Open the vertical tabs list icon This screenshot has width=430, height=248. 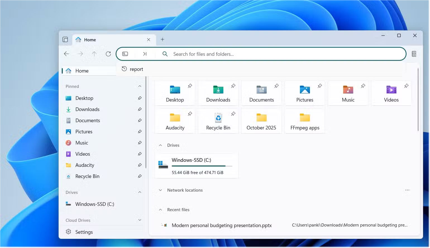tap(65, 39)
